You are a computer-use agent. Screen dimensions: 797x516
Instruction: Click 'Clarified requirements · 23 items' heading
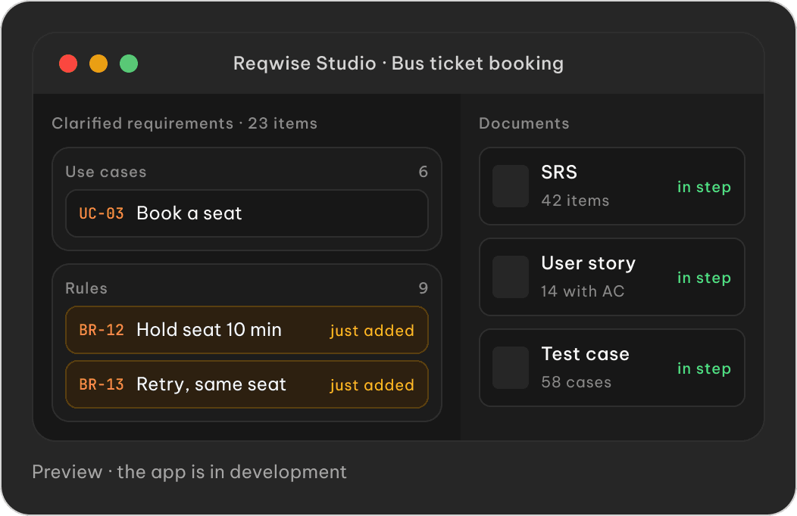[x=185, y=123]
